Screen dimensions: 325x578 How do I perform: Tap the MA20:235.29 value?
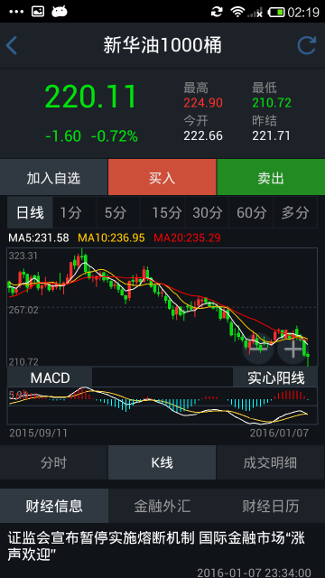[187, 238]
